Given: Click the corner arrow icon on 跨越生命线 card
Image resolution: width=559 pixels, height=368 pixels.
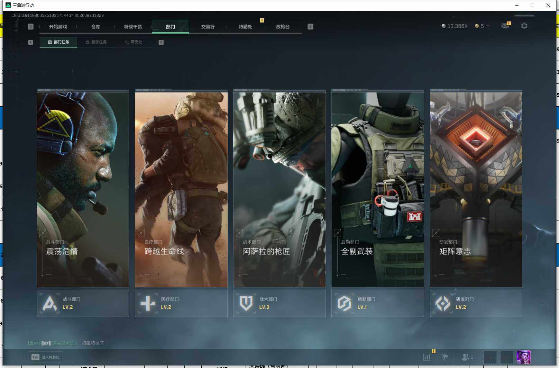Looking at the screenshot, I should [141, 233].
